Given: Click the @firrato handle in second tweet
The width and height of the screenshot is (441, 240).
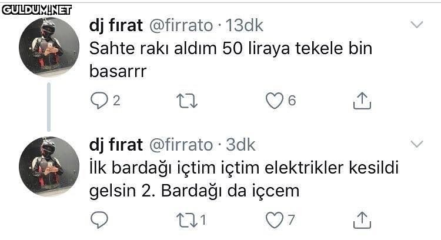Looking at the screenshot, I should coord(182,145).
